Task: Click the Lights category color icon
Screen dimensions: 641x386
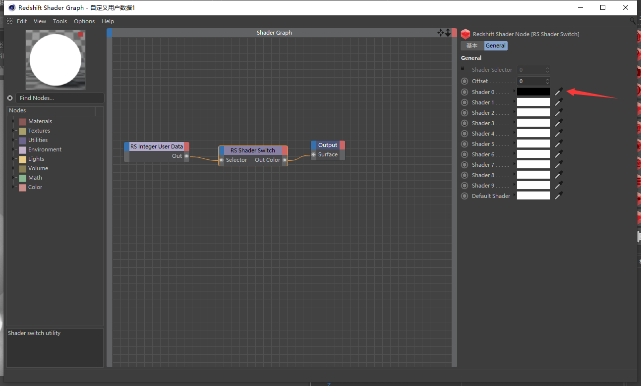Action: [22, 159]
